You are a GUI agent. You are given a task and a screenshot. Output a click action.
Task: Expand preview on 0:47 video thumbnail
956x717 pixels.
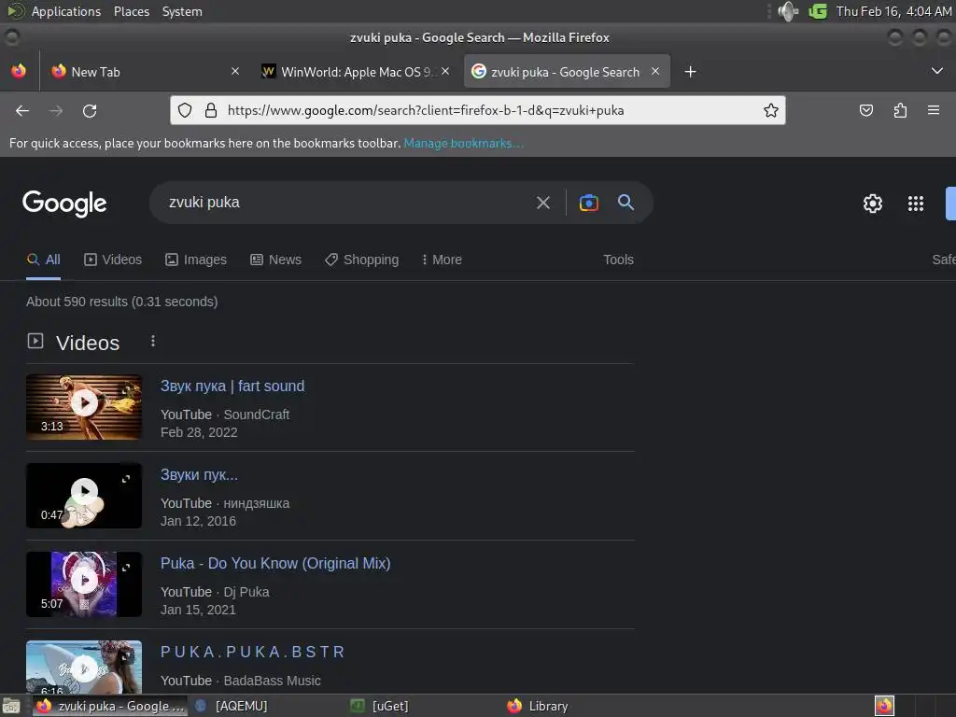(x=126, y=479)
